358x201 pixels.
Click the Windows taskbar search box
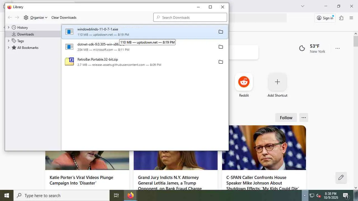[62, 195]
